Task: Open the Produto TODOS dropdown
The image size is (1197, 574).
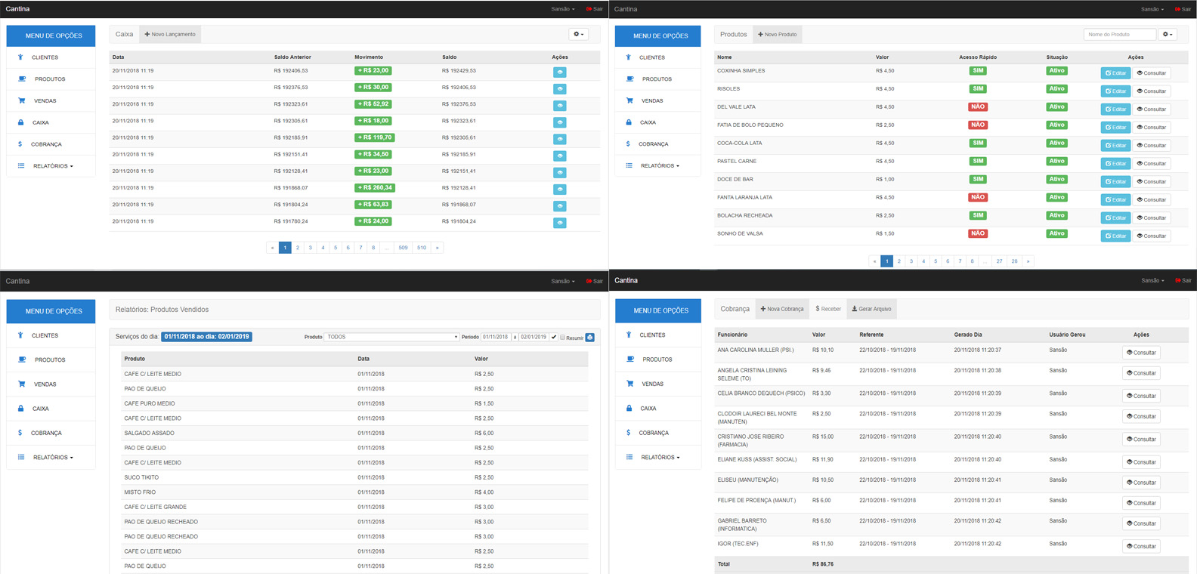Action: tap(391, 337)
